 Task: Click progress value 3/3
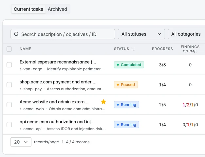[162, 65]
